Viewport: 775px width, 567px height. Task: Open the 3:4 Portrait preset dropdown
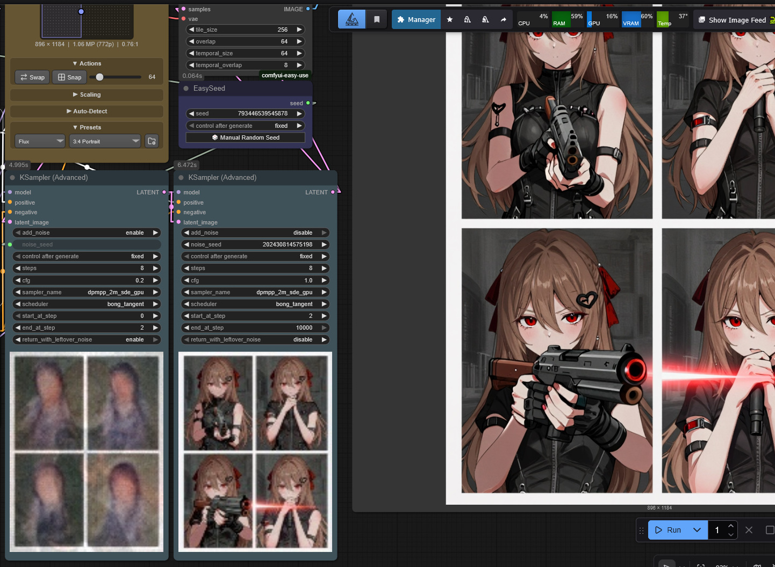click(105, 141)
